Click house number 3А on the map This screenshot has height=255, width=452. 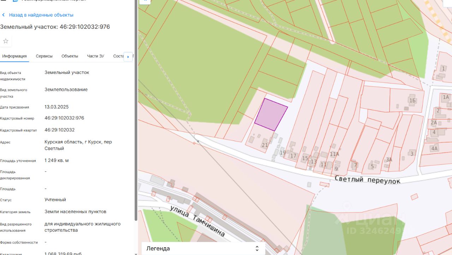[389, 160]
